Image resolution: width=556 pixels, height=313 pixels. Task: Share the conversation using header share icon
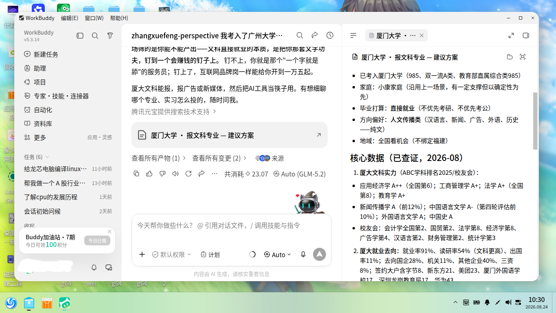pos(315,35)
